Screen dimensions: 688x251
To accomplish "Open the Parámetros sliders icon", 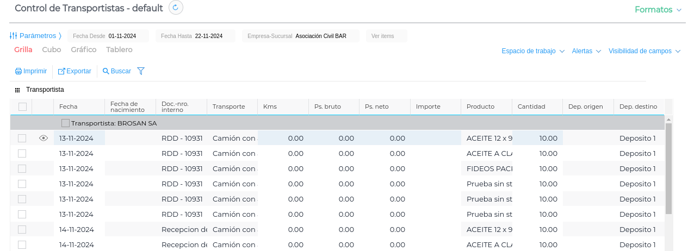I will point(14,36).
